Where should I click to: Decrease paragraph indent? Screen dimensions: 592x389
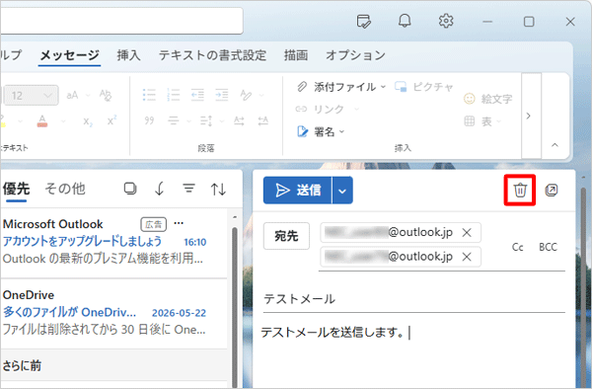pos(197,95)
